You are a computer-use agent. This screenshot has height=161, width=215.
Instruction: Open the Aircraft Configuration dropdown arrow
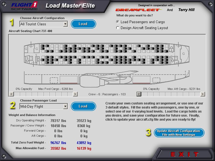point(65,24)
